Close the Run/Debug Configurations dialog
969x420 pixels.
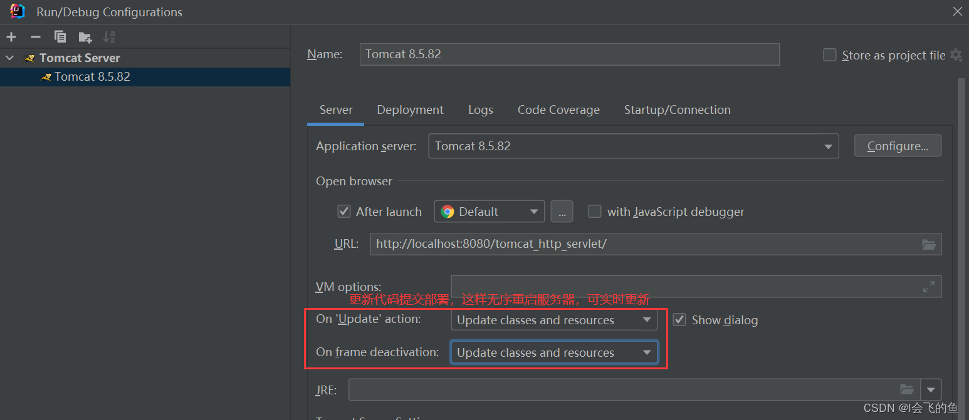[957, 12]
